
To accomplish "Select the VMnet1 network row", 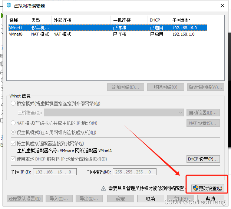I will (x=108, y=28).
